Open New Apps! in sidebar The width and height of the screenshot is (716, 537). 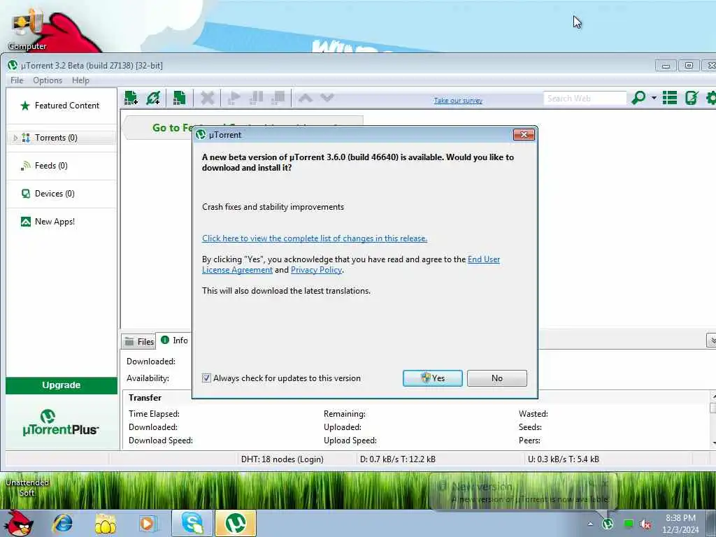[62, 222]
